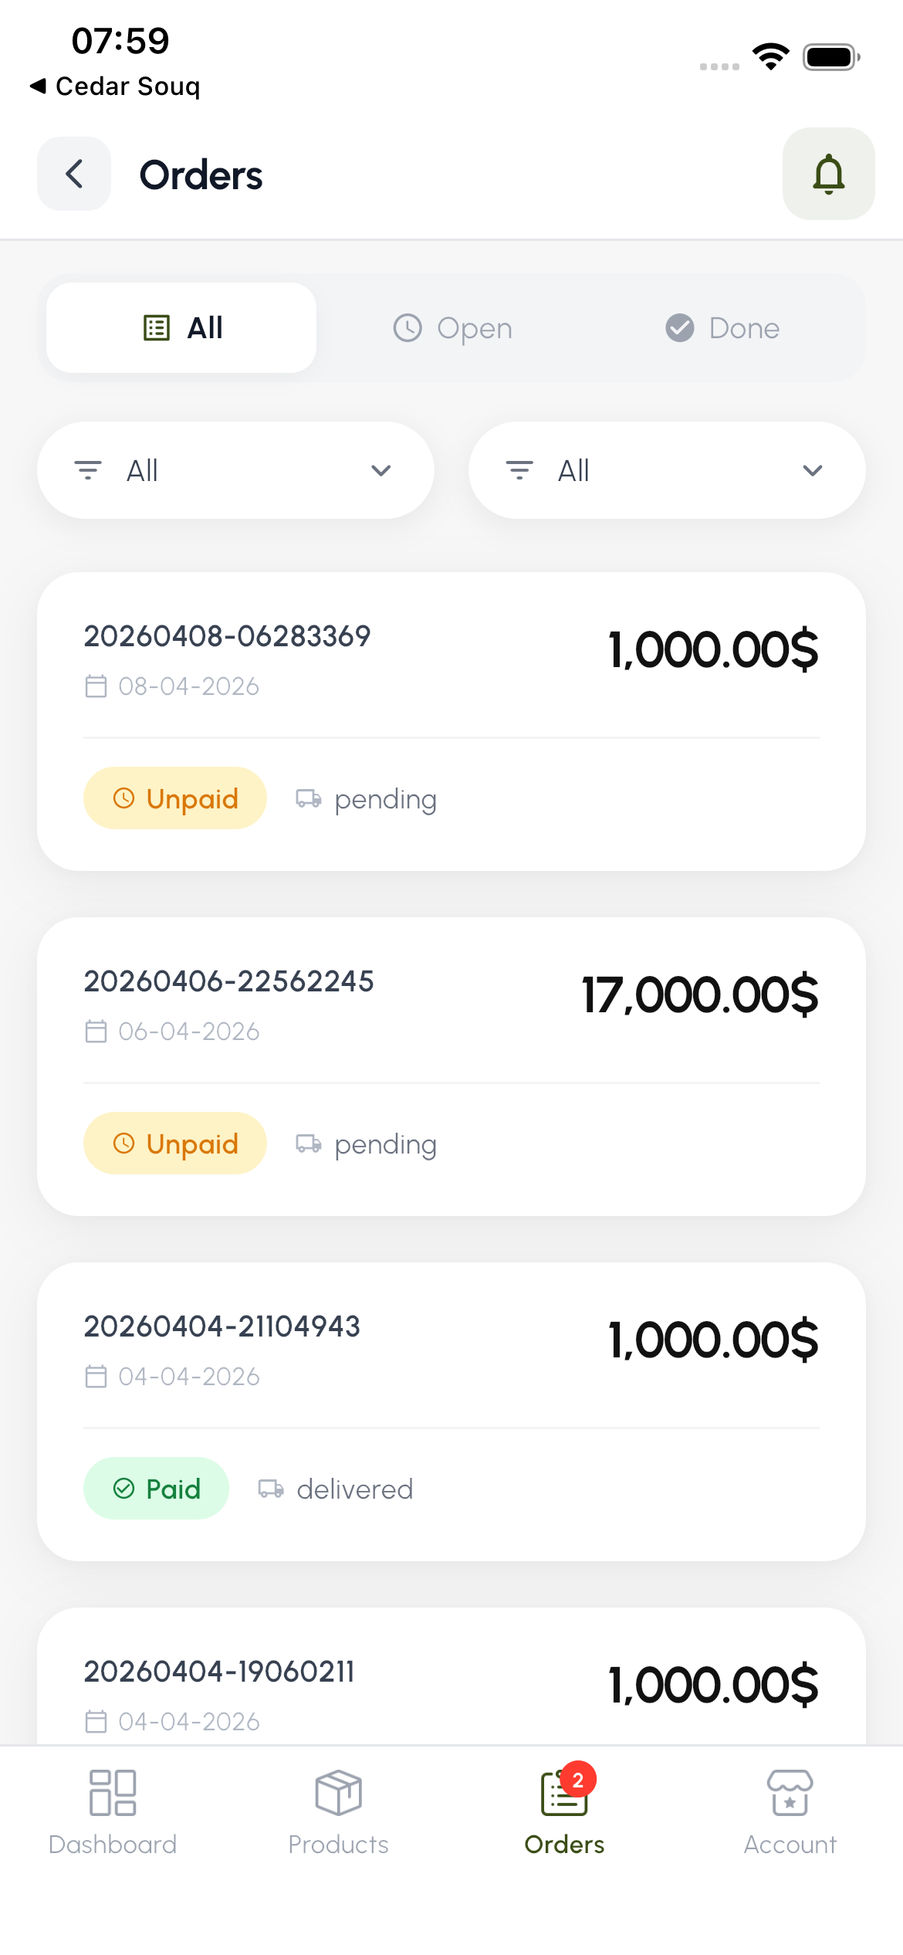
Task: Switch to the Done orders segment
Action: click(x=722, y=328)
